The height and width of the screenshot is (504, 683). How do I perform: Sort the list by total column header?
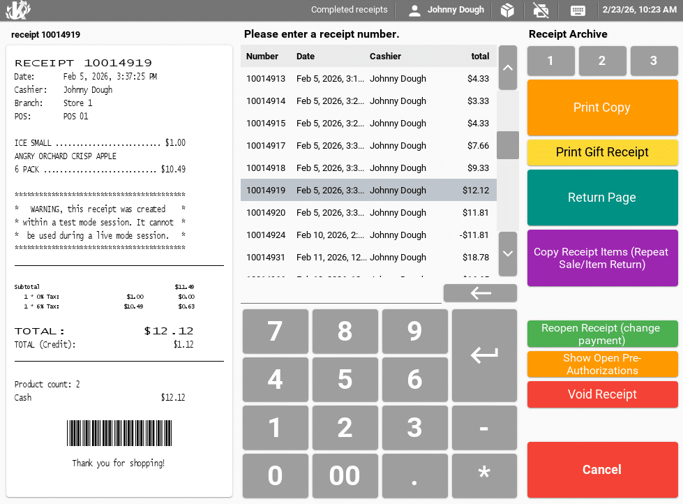pyautogui.click(x=480, y=57)
